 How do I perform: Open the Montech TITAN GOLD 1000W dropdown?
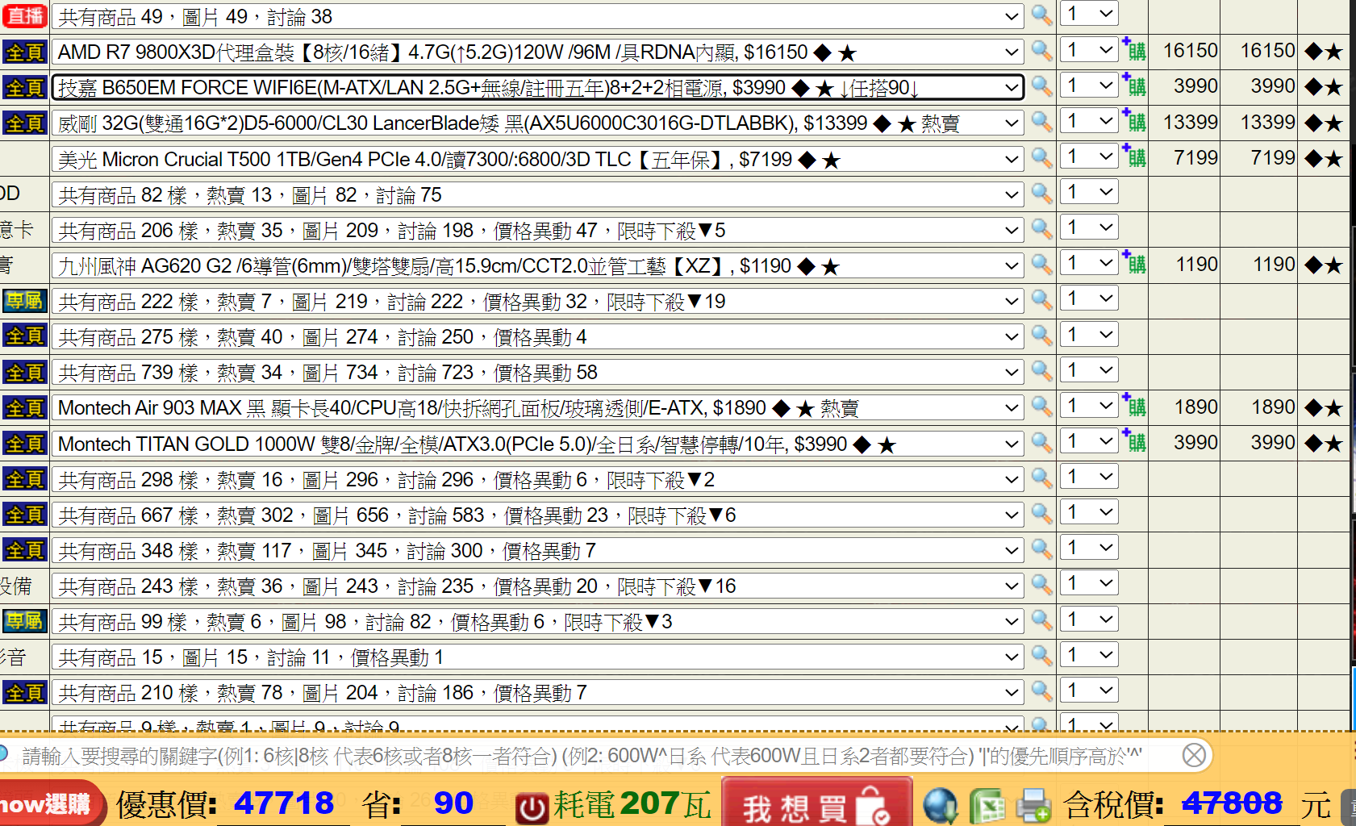point(537,444)
